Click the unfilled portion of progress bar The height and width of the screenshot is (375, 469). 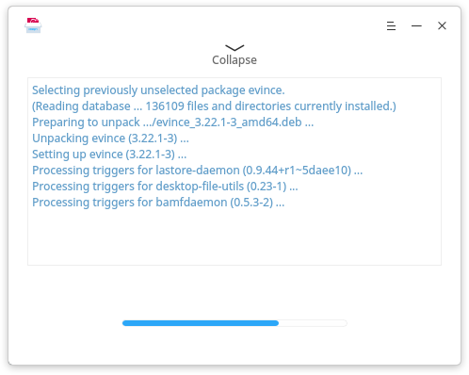[x=313, y=323]
